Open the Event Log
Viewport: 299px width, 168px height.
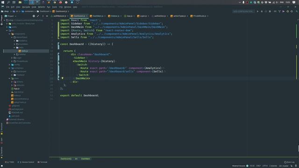tap(289, 162)
